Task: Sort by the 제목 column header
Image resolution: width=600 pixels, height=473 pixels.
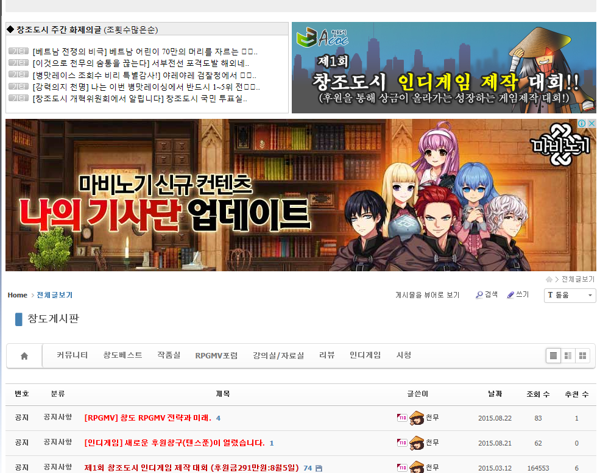Action: click(x=223, y=394)
